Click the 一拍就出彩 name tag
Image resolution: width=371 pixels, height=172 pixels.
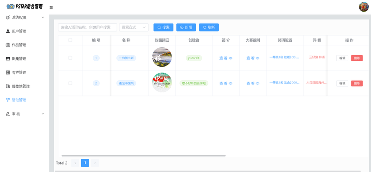(x=126, y=58)
